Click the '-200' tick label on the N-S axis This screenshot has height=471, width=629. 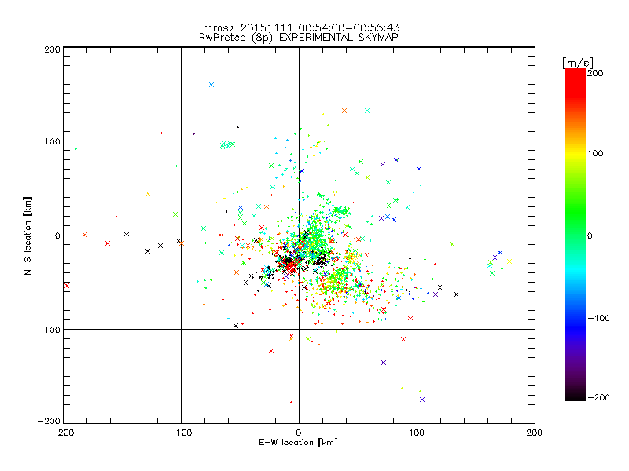coord(49,421)
